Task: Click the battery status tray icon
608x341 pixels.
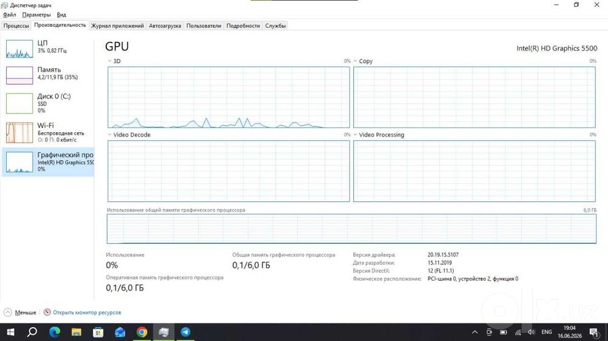Action: (x=503, y=332)
